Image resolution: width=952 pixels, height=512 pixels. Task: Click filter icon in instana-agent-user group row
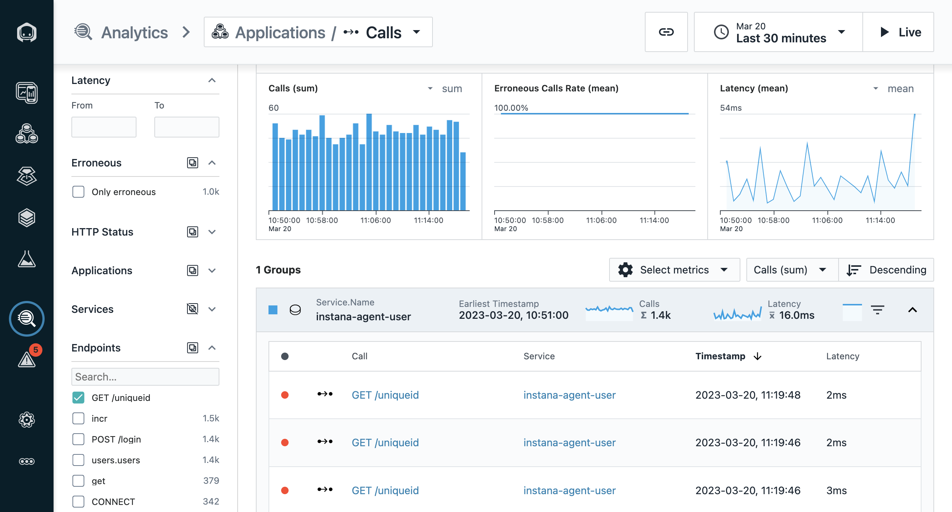pos(877,310)
